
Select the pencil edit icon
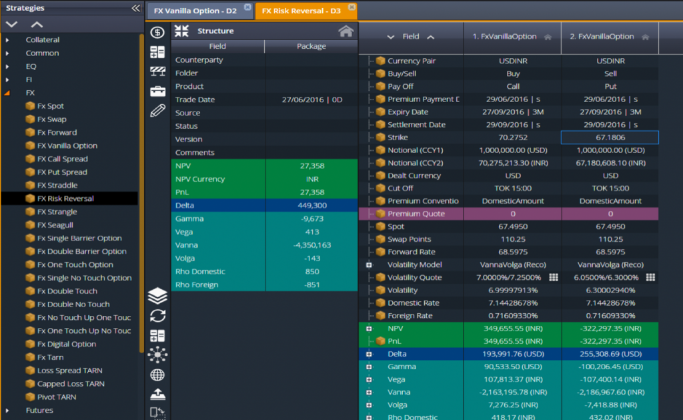pyautogui.click(x=157, y=111)
